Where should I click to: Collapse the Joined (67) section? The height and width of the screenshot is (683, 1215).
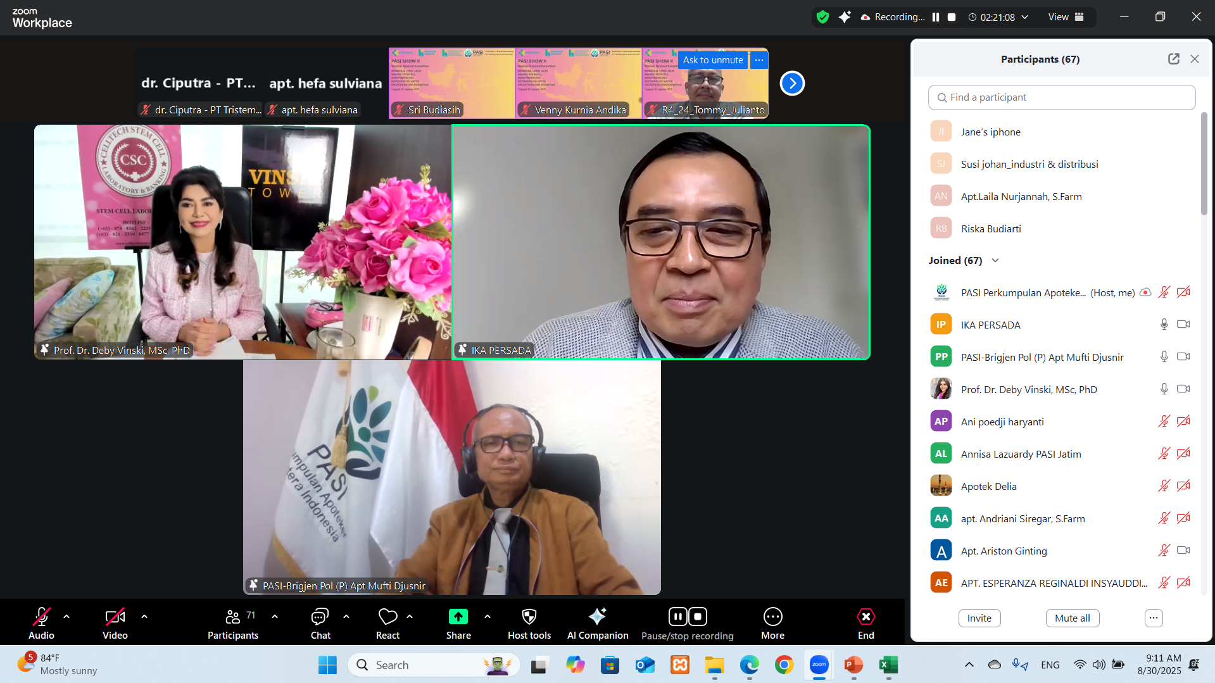(995, 261)
